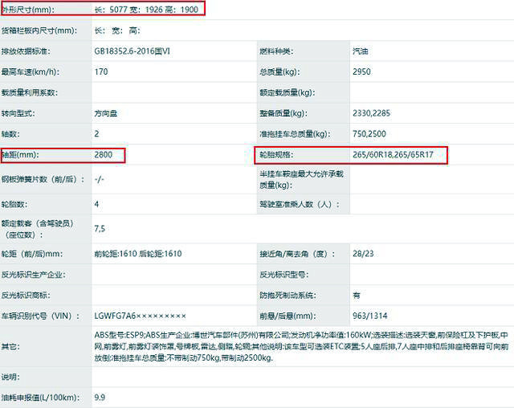
Task: Click the total mass value 2950
Action: tap(361, 71)
